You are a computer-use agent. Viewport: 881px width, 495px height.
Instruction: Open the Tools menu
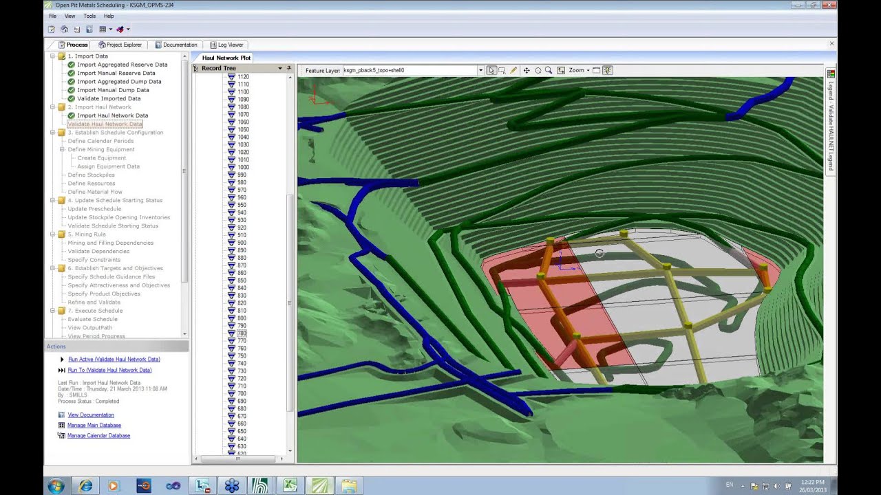89,16
